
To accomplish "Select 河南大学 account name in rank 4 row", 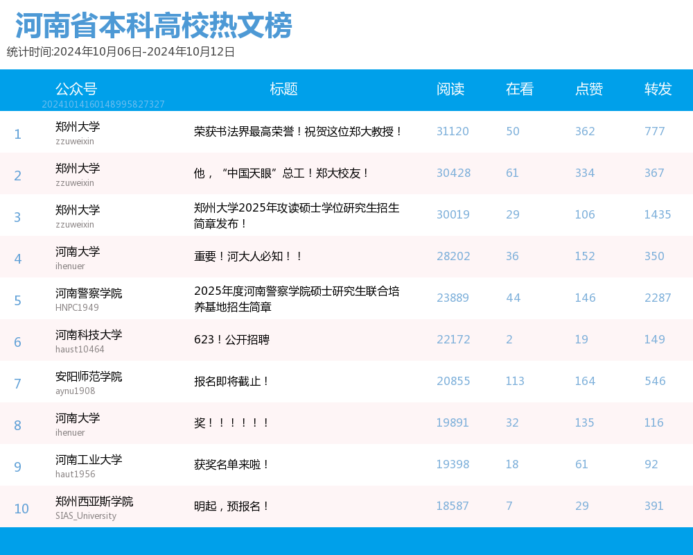I will click(x=78, y=251).
